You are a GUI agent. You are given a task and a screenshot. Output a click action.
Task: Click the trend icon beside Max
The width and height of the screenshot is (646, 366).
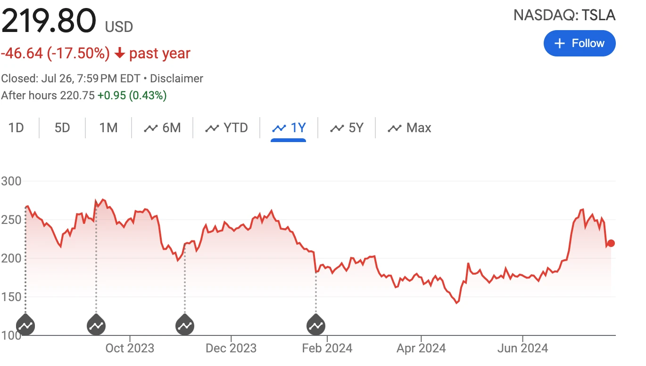tap(394, 128)
